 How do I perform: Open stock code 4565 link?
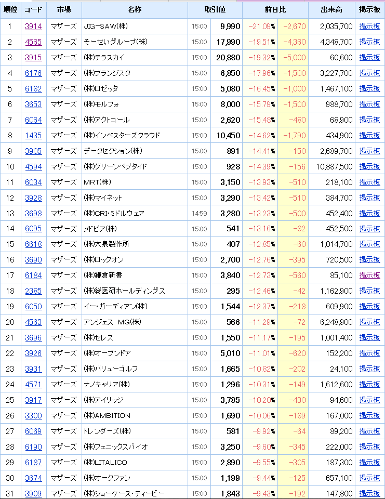coord(33,42)
